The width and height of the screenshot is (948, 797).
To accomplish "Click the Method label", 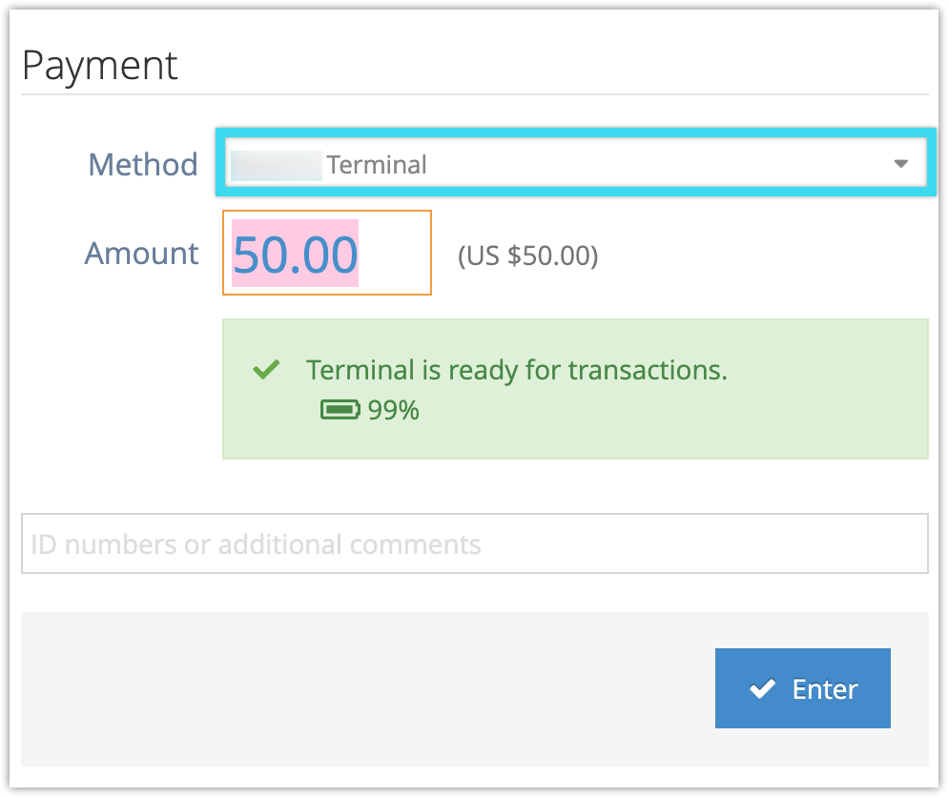I will pyautogui.click(x=143, y=164).
